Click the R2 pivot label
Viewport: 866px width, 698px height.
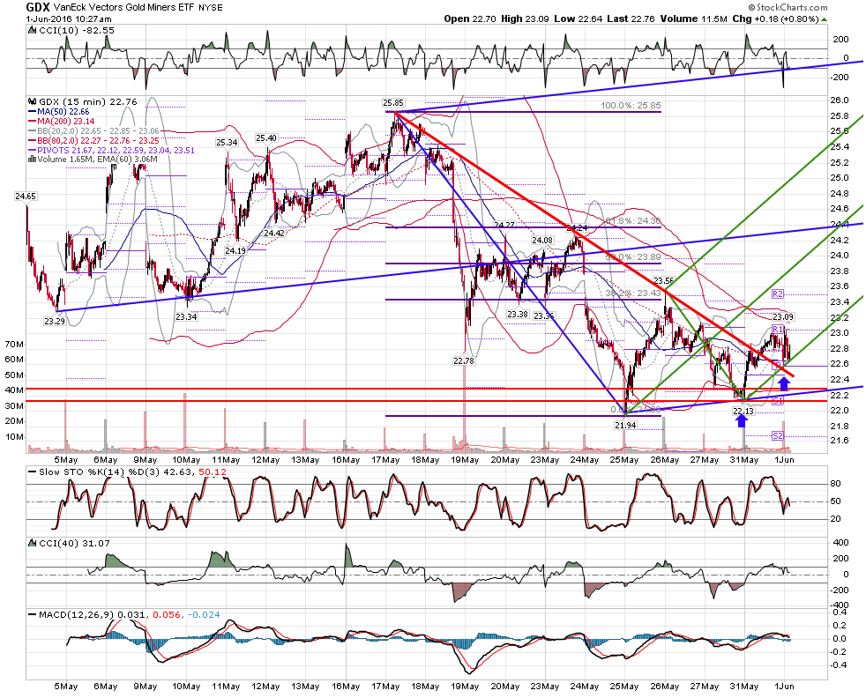click(778, 294)
